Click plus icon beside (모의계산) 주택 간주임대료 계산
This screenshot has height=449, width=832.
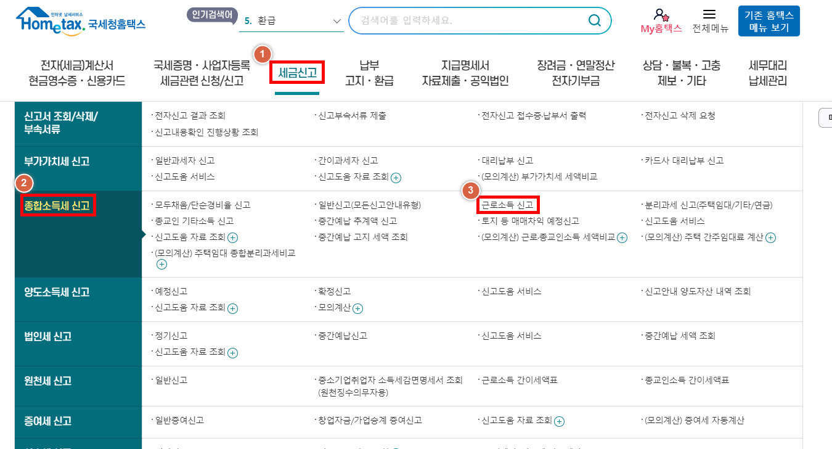[771, 237]
